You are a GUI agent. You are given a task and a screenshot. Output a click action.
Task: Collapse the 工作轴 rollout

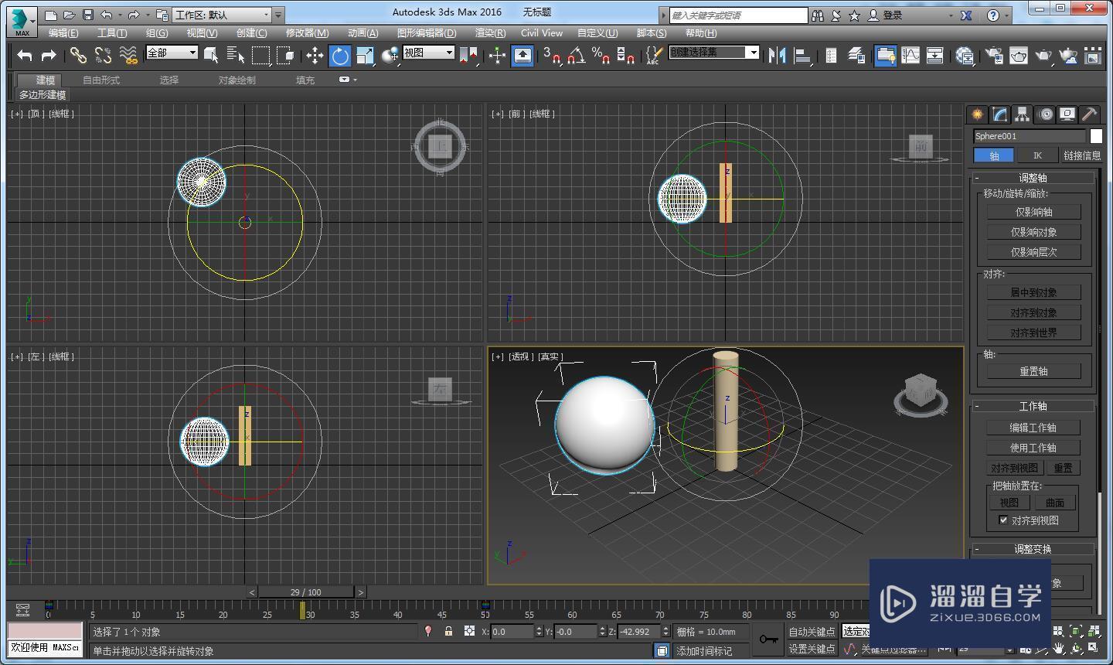click(1033, 406)
